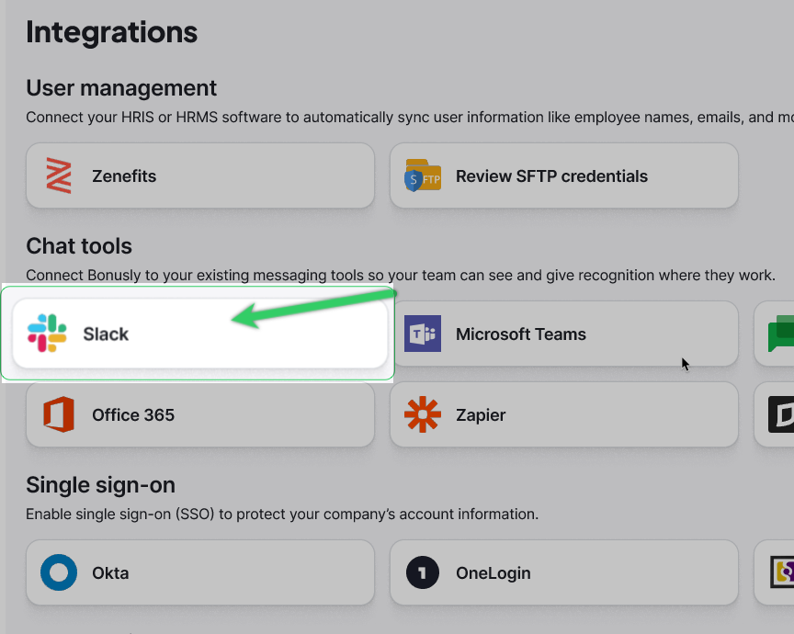Image resolution: width=794 pixels, height=634 pixels.
Task: Open the Office 365 integration card
Action: point(200,414)
